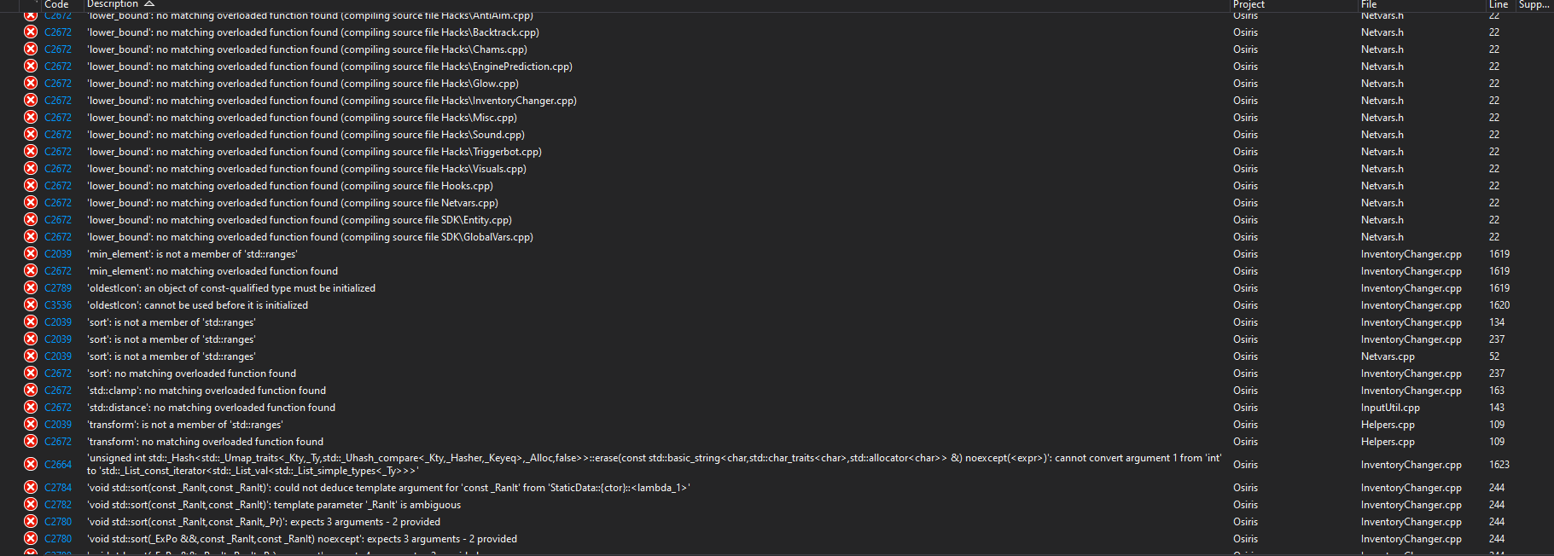Click the Line column header

[x=1499, y=4]
